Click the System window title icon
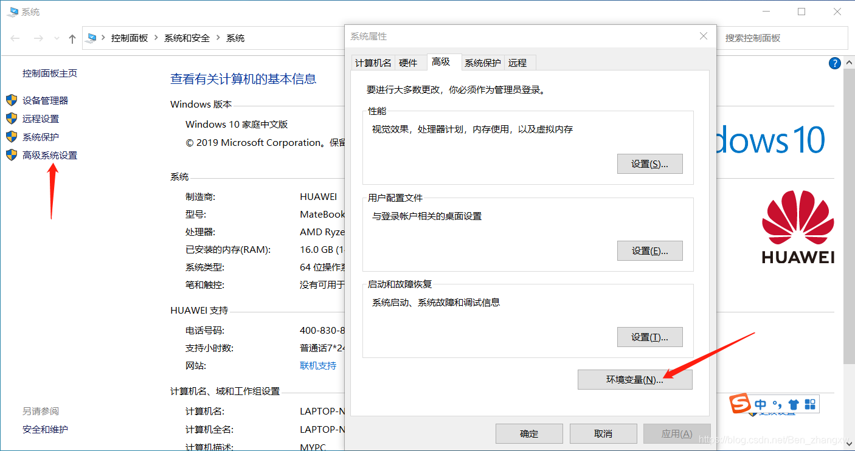This screenshot has height=451, width=855. (13, 12)
